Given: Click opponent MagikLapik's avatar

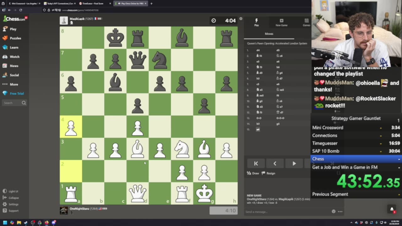Looking at the screenshot, I should click(x=64, y=20).
